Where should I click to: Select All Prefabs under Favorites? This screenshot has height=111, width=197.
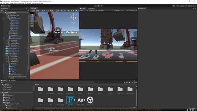point(8,89)
